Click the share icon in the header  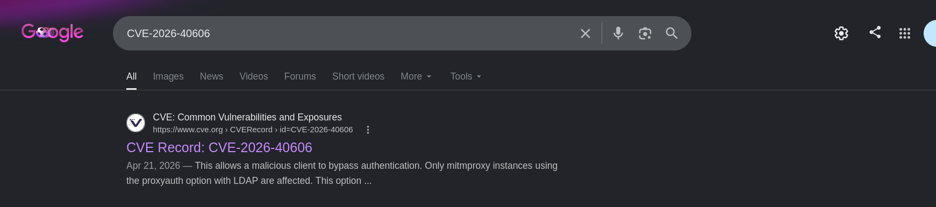(875, 32)
